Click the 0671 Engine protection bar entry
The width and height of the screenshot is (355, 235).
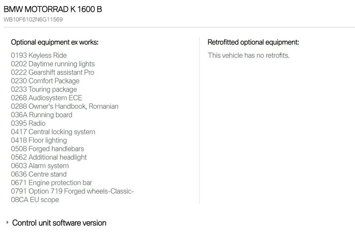pos(51,183)
